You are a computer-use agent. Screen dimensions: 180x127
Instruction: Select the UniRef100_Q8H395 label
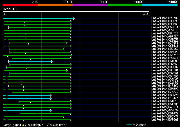click(165, 77)
